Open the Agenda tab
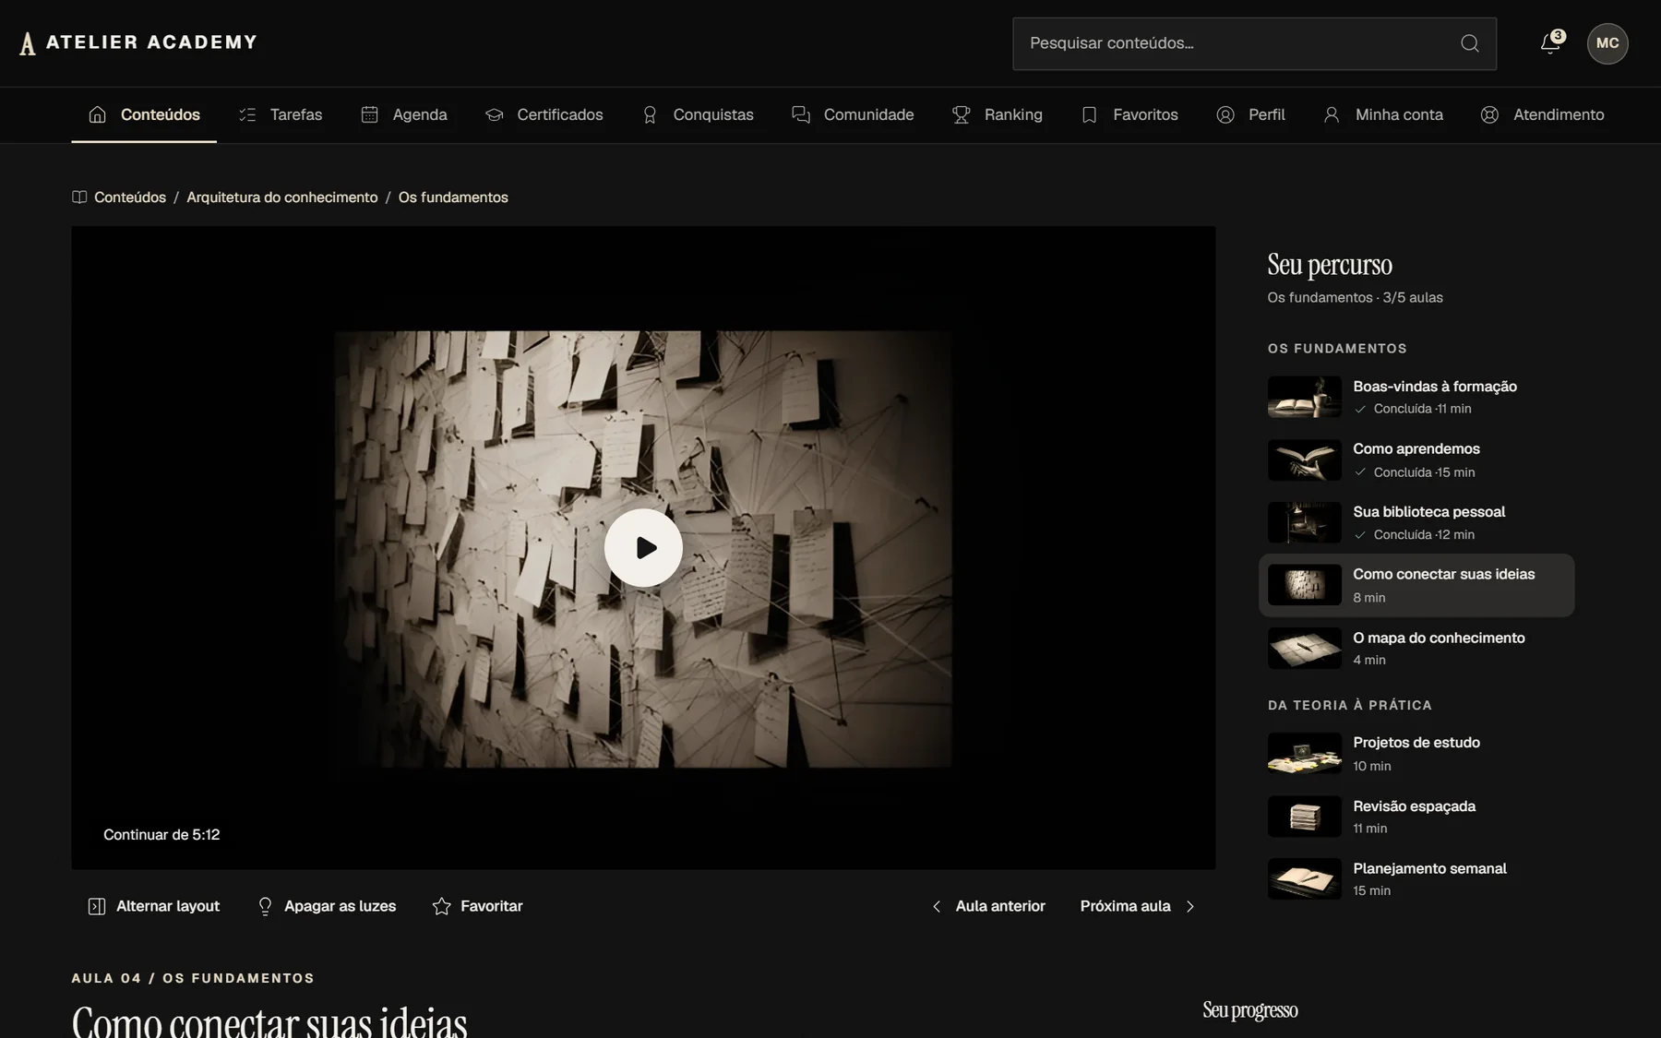 click(404, 114)
